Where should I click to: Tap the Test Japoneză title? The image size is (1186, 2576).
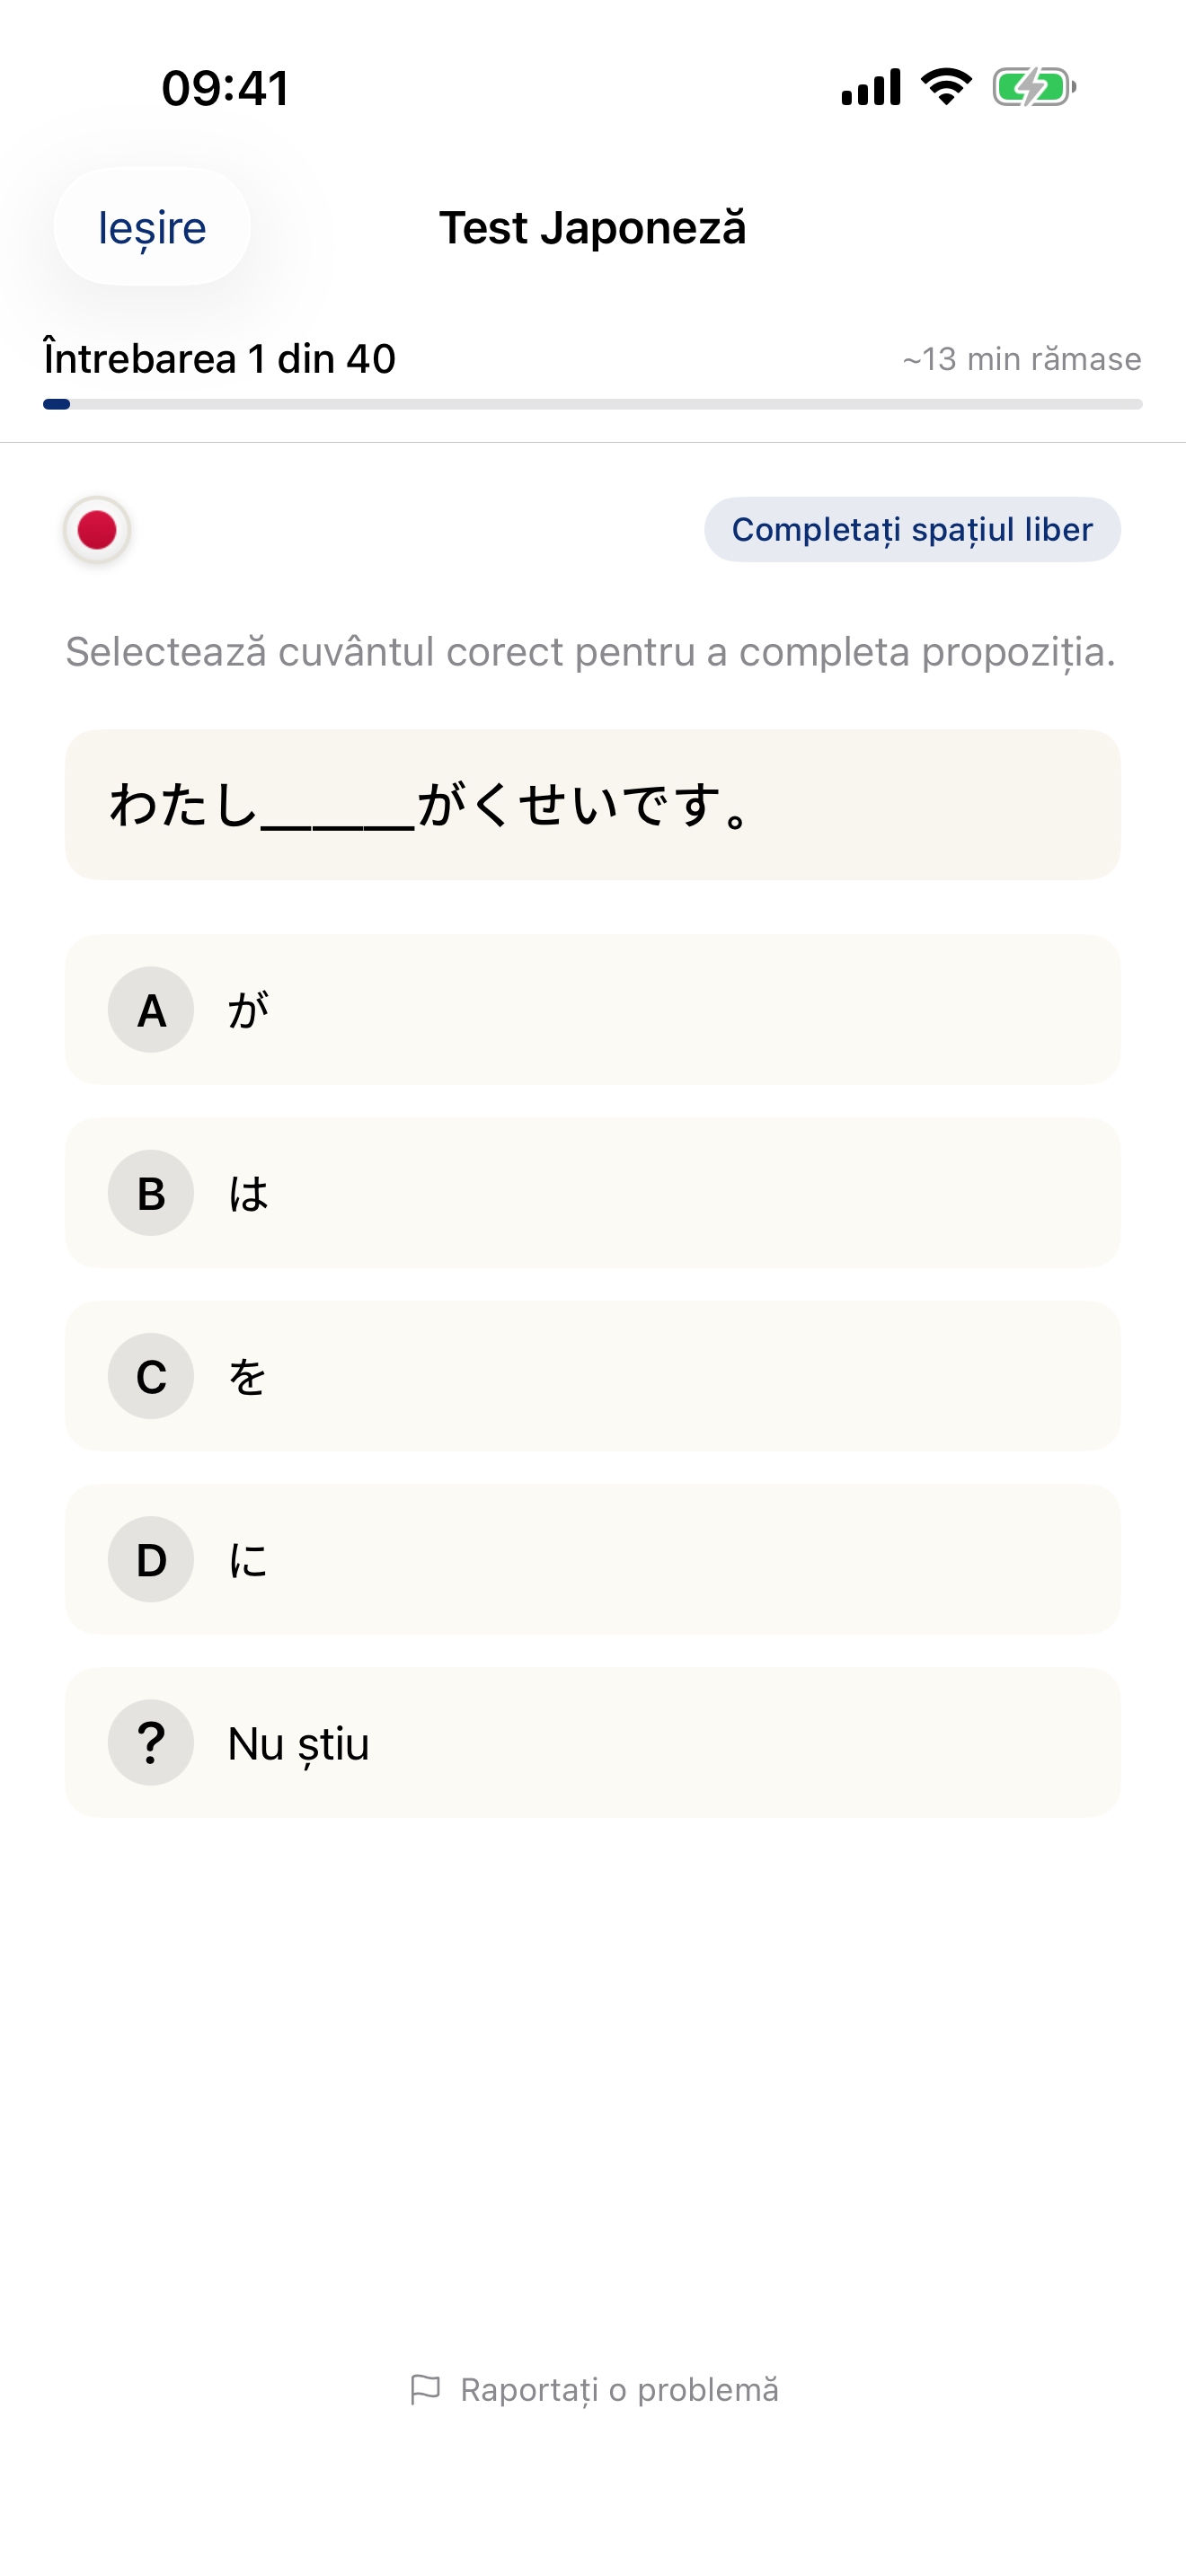pyautogui.click(x=592, y=228)
